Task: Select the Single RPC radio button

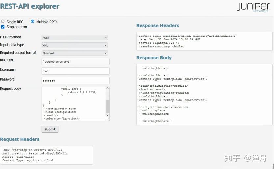Action: 3,22
